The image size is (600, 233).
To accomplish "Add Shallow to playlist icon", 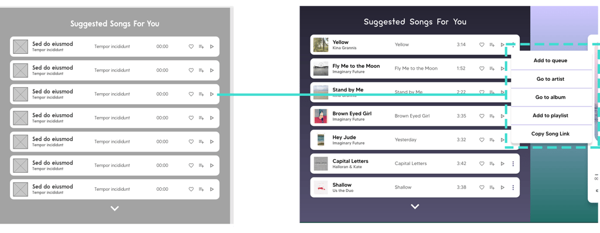I will click(492, 187).
